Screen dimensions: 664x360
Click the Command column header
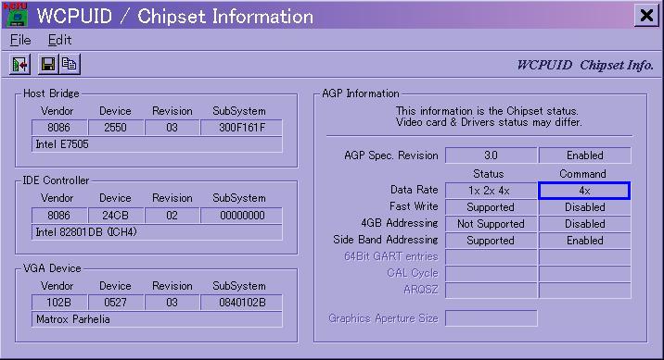[x=582, y=174]
